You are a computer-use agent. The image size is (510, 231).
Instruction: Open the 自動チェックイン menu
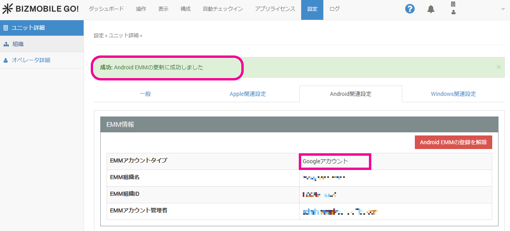[223, 9]
